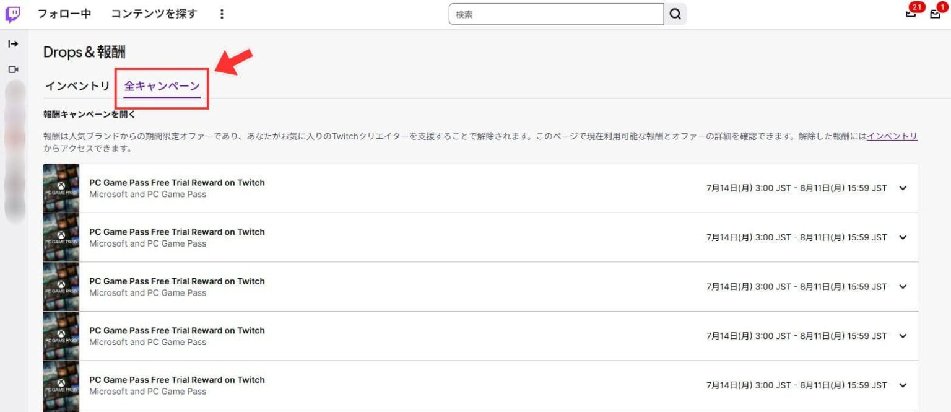Expand the fourth PC Game Pass campaign
Screen dimensions: 951x412
[902, 336]
